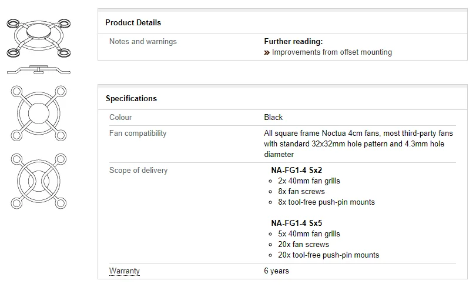
Task: Click the Black colour value
Action: pyautogui.click(x=273, y=117)
